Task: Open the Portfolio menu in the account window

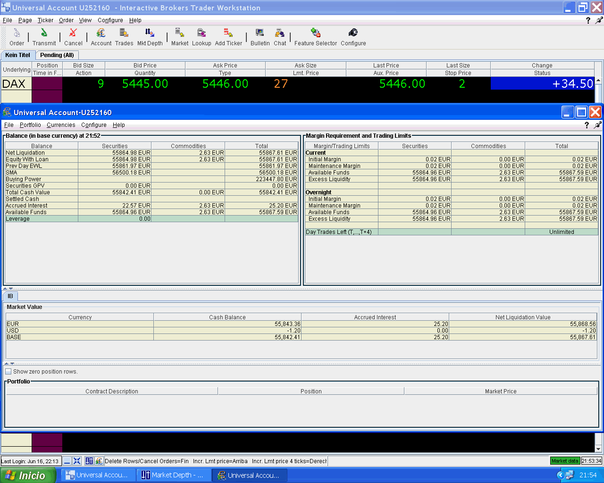Action: point(30,125)
